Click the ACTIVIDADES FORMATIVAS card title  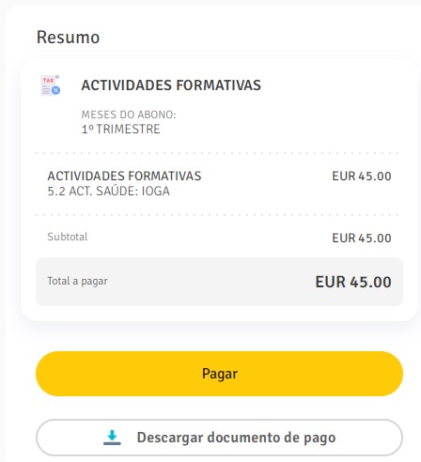click(171, 85)
